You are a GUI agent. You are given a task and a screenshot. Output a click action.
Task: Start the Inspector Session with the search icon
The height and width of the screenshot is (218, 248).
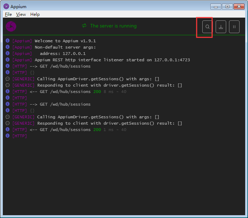(207, 27)
